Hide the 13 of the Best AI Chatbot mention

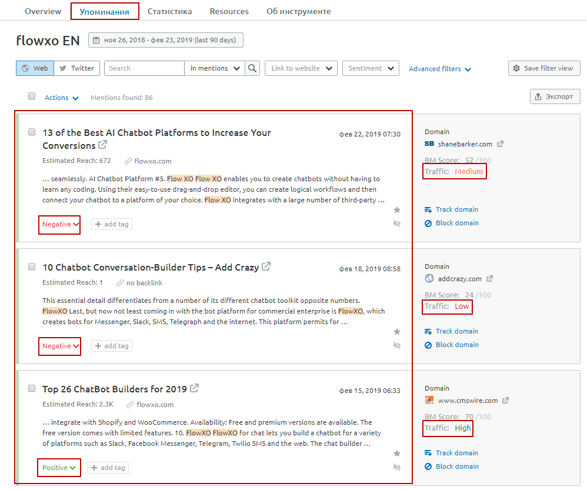point(397,224)
